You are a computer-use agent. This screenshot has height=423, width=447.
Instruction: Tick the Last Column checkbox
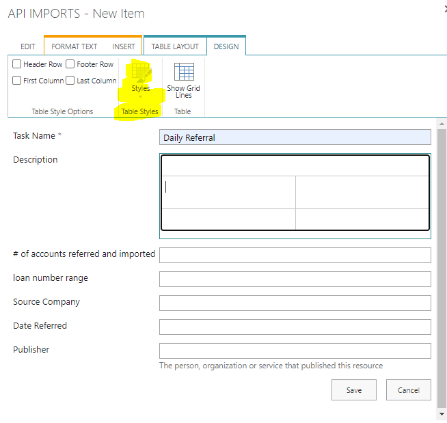point(70,80)
